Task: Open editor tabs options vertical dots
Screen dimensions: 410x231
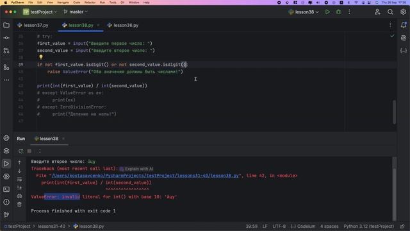Action: click(390, 25)
